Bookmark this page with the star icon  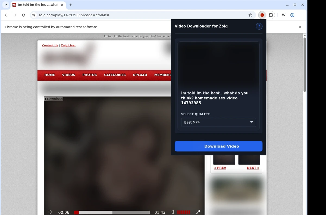[250, 15]
